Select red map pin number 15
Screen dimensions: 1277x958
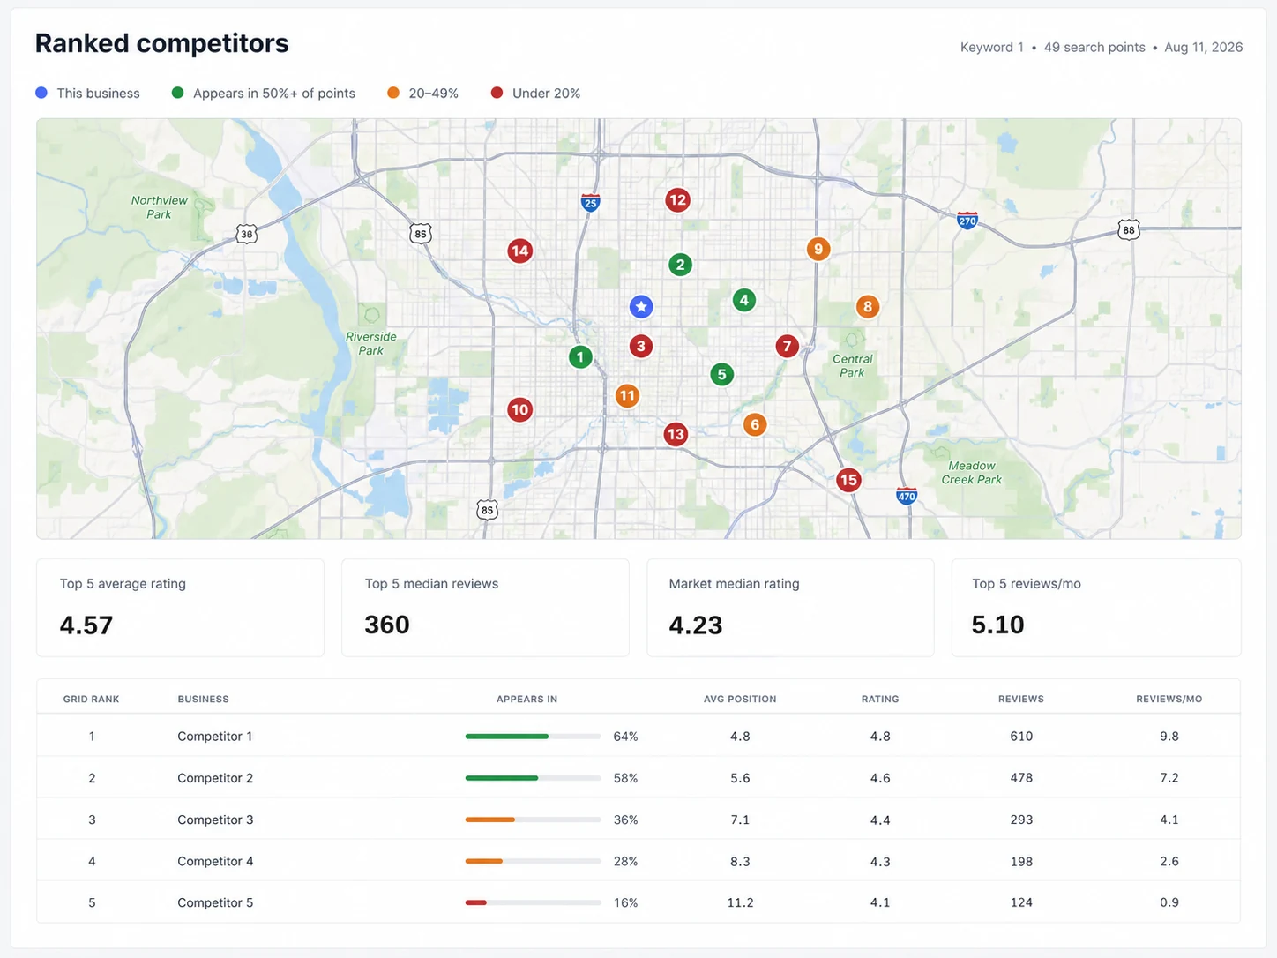pyautogui.click(x=848, y=480)
